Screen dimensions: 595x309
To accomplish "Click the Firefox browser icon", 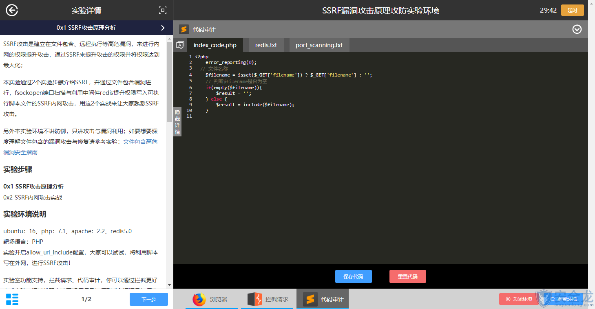I will tap(199, 299).
